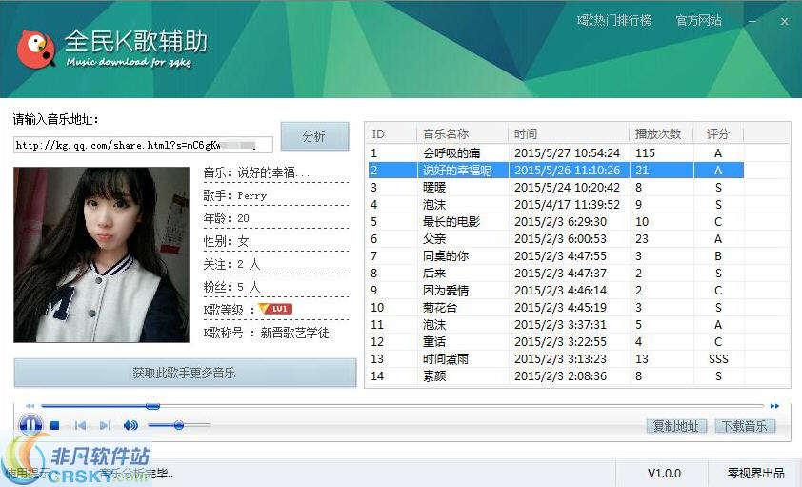This screenshot has height=487, width=802.
Task: Click the 分析 analyze button
Action: click(x=314, y=136)
